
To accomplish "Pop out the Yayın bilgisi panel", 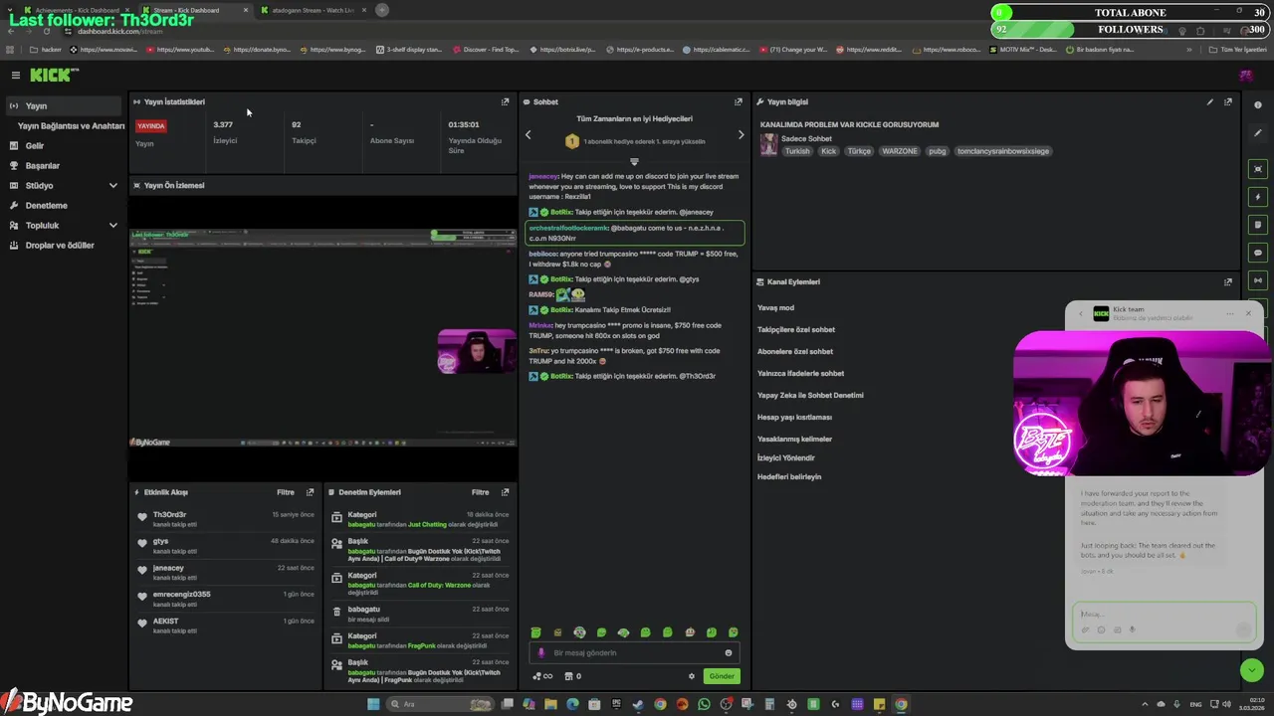I will point(1228,101).
